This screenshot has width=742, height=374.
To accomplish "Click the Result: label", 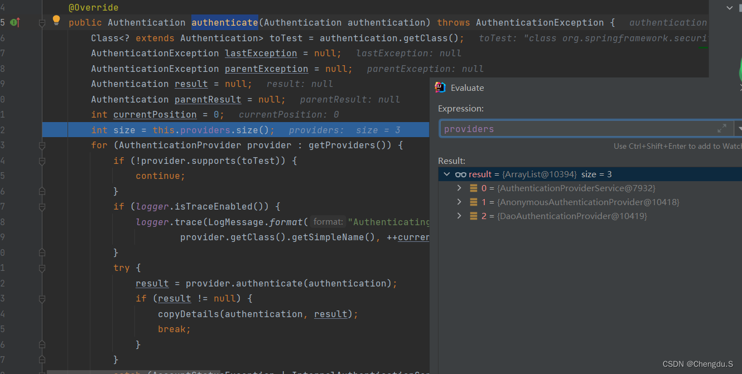I will tap(451, 161).
